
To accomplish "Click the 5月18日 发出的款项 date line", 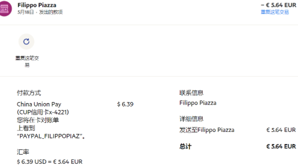I will pyautogui.click(x=40, y=12).
